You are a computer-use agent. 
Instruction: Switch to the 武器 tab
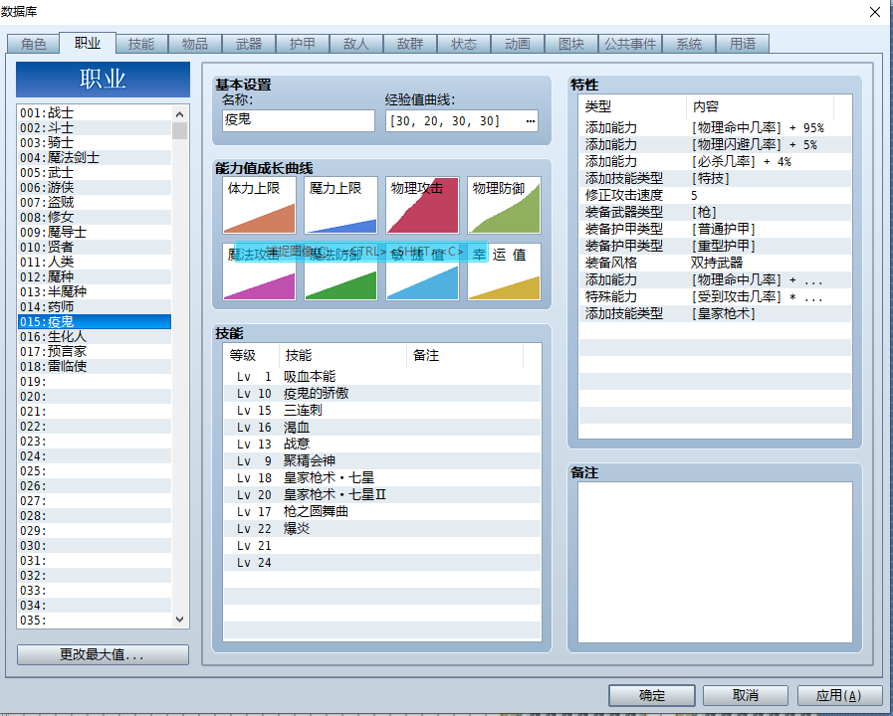pos(249,44)
